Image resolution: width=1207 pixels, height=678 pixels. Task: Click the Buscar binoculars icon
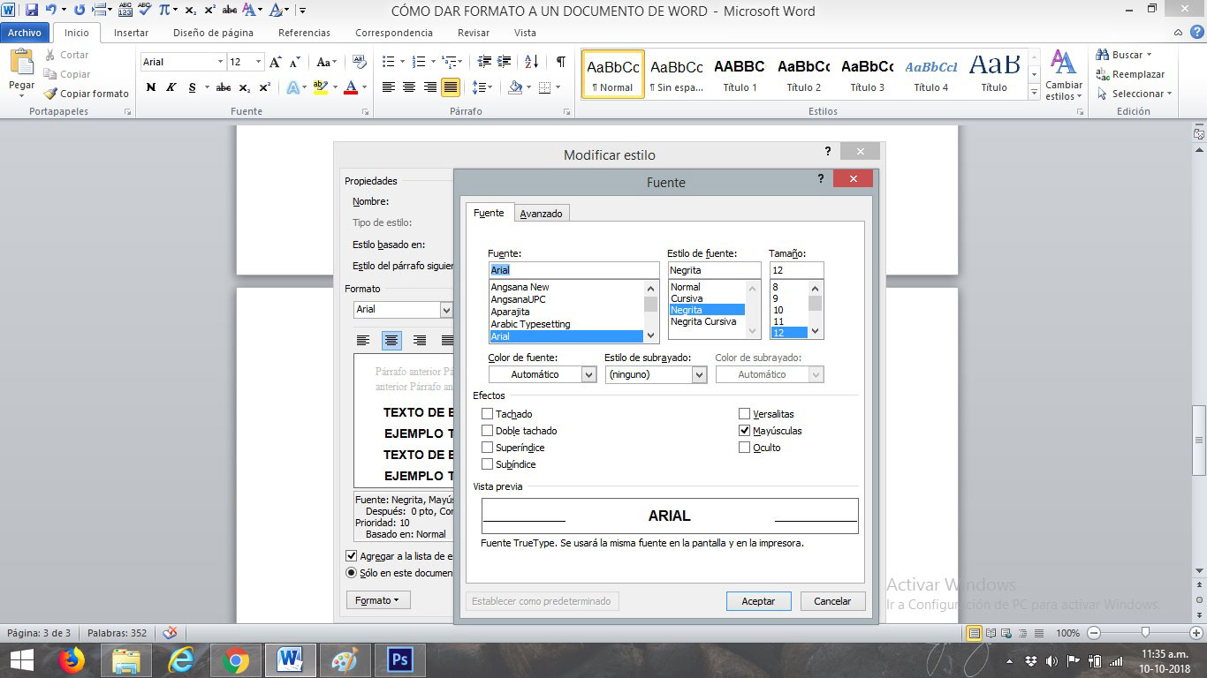click(1103, 55)
